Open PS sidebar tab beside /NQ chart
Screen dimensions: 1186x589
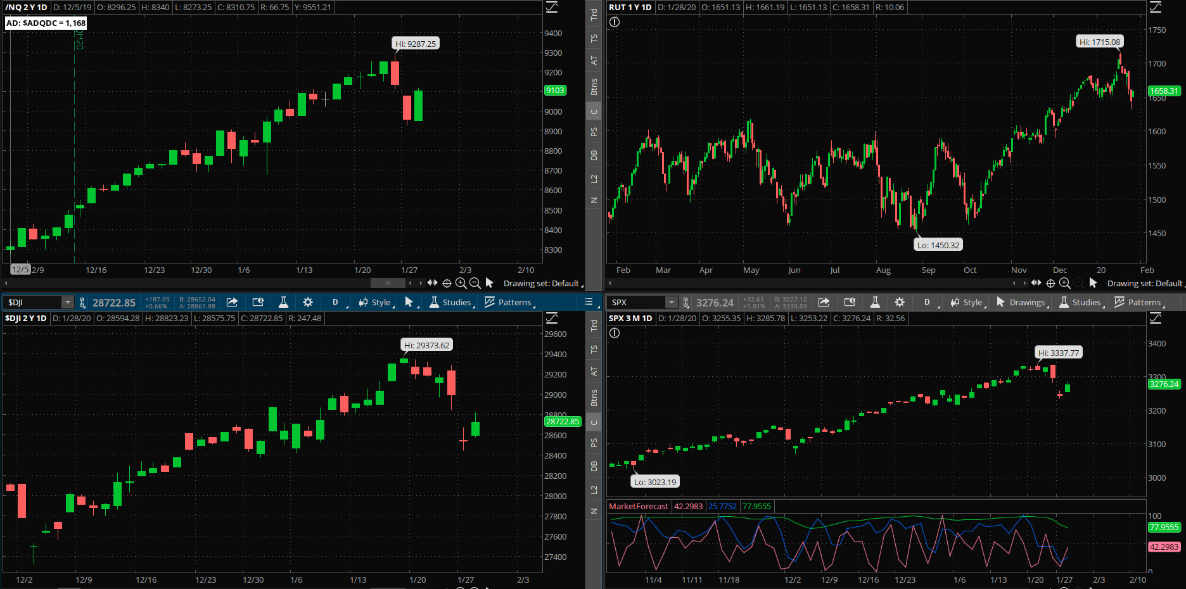(x=594, y=132)
